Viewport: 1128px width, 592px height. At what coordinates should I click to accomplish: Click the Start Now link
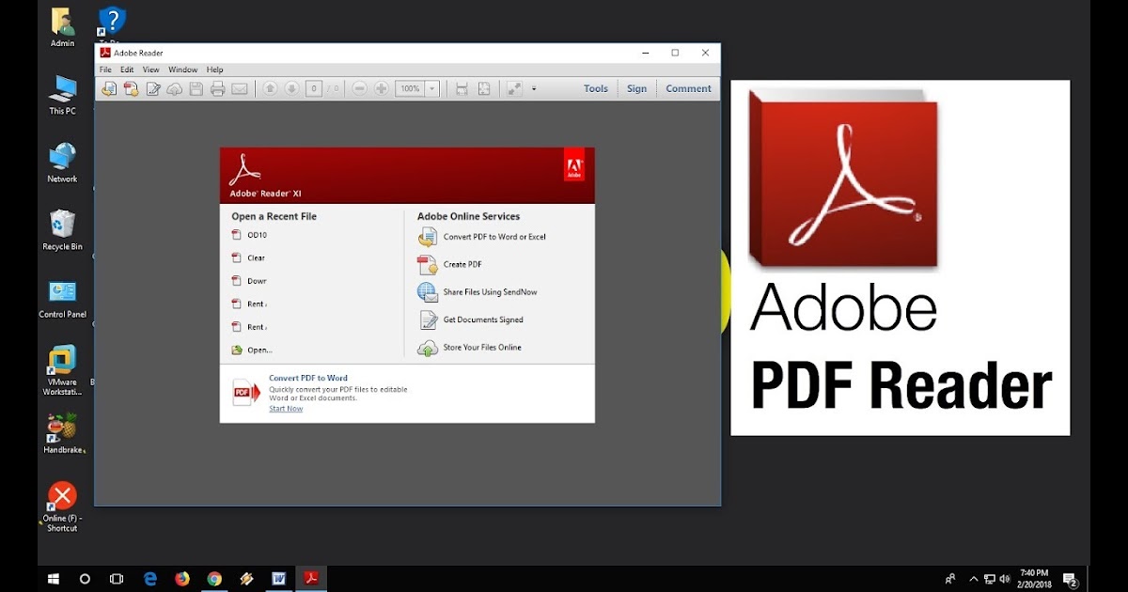286,409
